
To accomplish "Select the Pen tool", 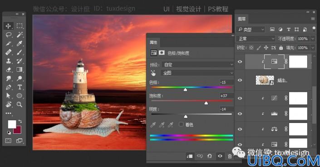I will [x=8, y=87].
